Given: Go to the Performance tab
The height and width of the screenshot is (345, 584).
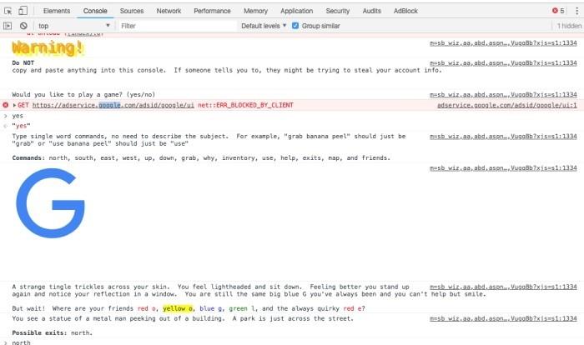Looking at the screenshot, I should point(212,11).
